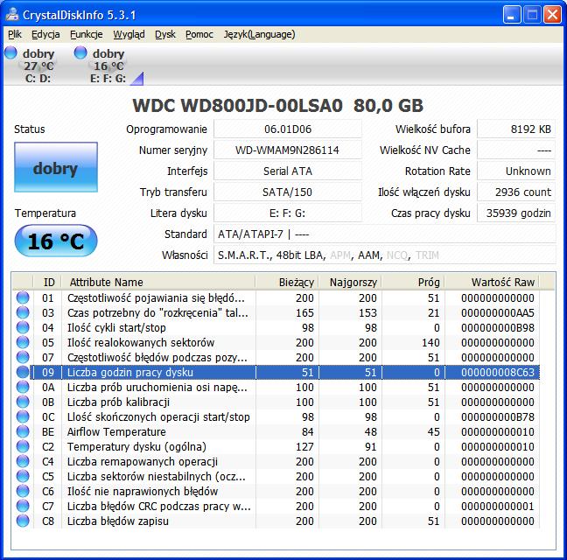Click the 16 °C temperature button
The image size is (567, 560).
click(x=56, y=241)
